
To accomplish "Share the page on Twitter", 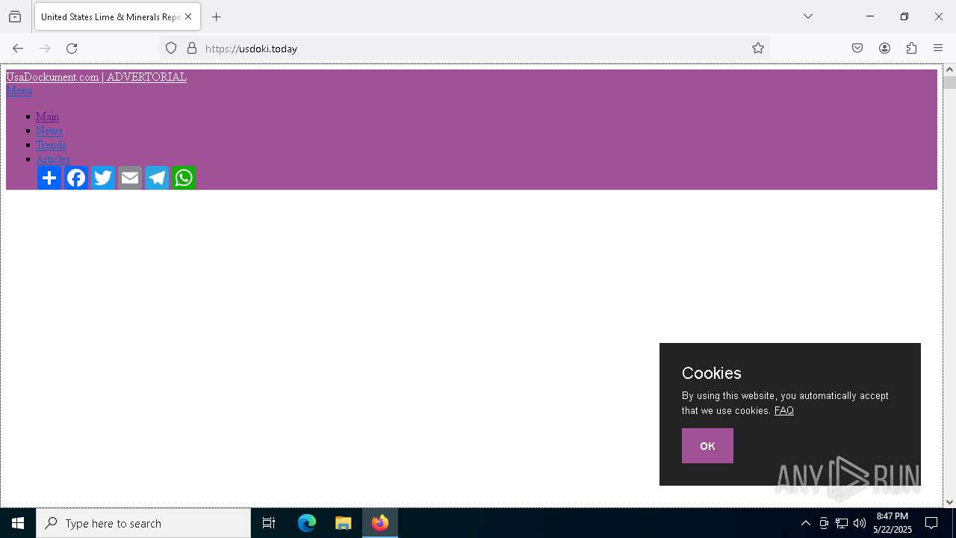I will [103, 178].
